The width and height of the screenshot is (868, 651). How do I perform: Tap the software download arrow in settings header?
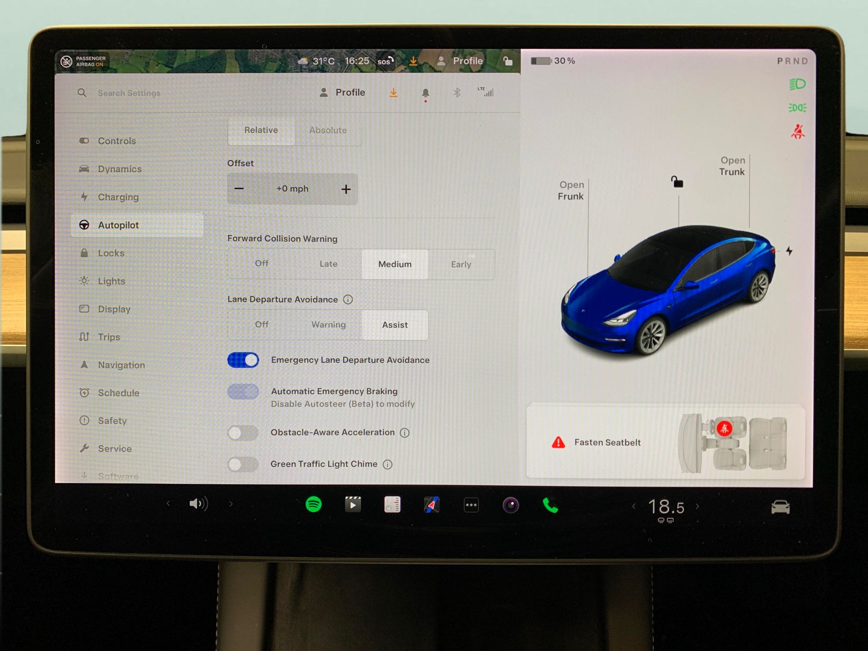(x=393, y=92)
